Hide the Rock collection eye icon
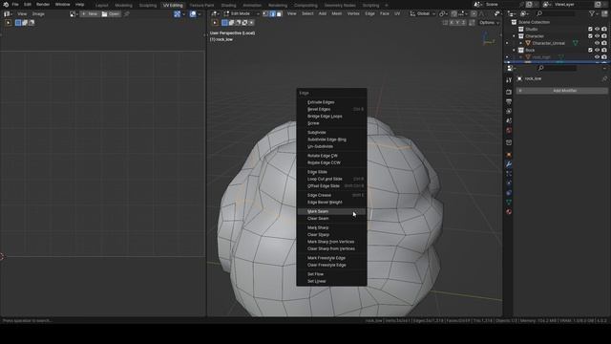Screen dimensions: 611x344 [x=597, y=51]
